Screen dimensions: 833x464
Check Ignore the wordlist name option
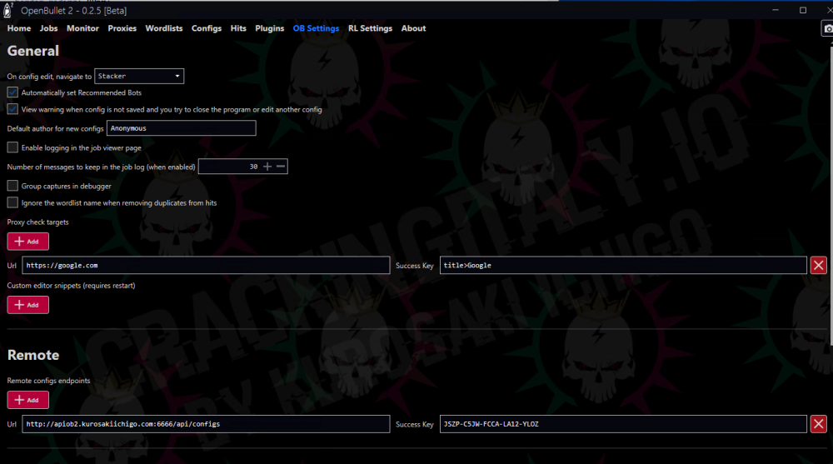pyautogui.click(x=12, y=202)
